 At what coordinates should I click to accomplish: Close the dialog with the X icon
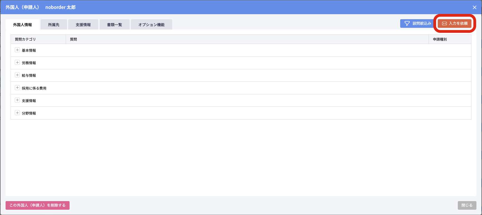474,8
